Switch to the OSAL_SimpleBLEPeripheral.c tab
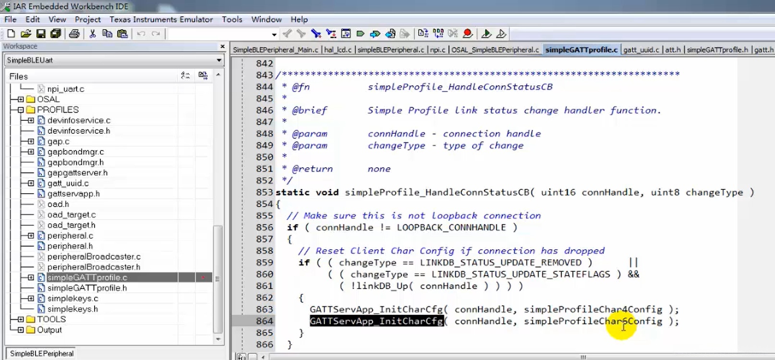Image resolution: width=775 pixels, height=360 pixels. (495, 50)
